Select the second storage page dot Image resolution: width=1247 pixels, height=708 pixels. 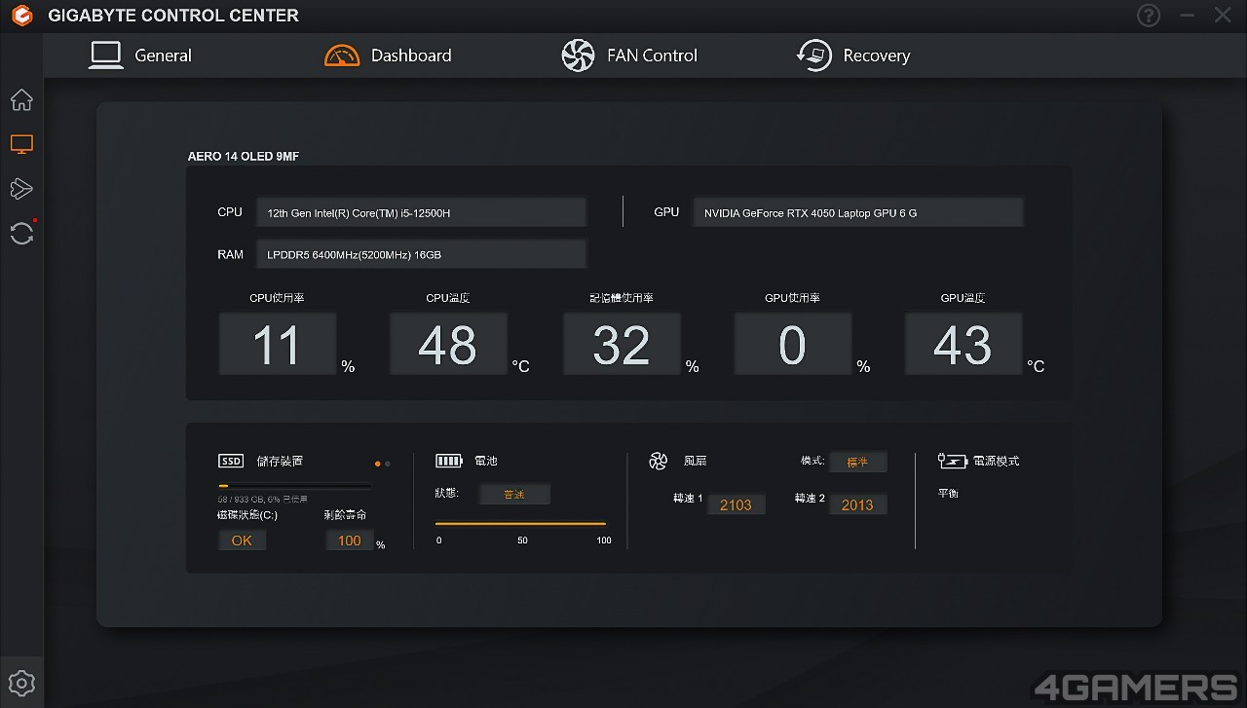(x=388, y=465)
